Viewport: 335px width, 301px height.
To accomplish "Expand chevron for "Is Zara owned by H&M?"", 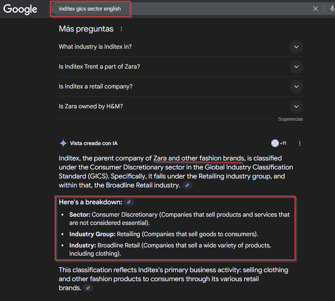I will pos(296,106).
